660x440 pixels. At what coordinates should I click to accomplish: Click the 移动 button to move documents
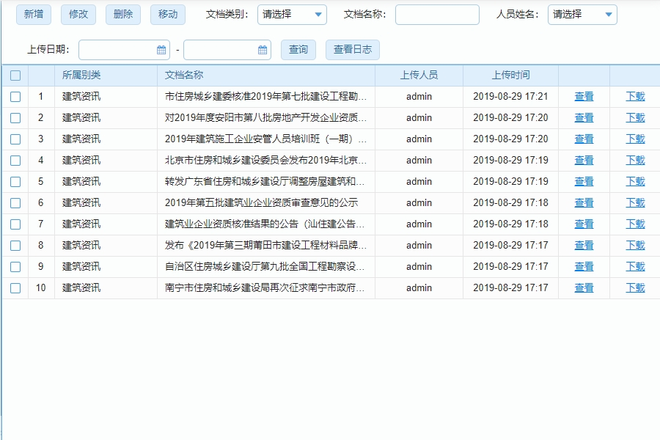pos(167,14)
